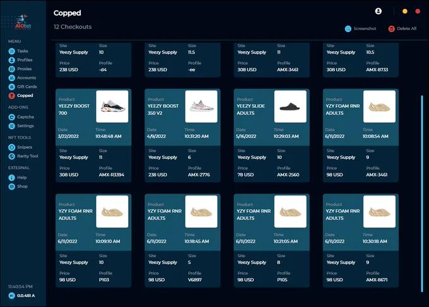Click the AIObot logo

23,22
